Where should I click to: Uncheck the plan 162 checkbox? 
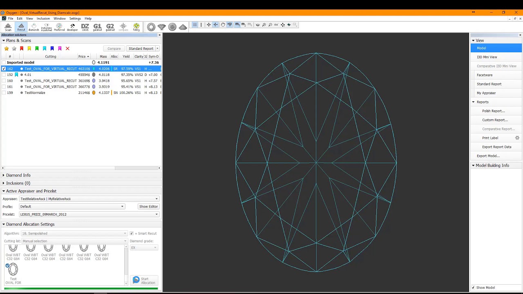4,69
